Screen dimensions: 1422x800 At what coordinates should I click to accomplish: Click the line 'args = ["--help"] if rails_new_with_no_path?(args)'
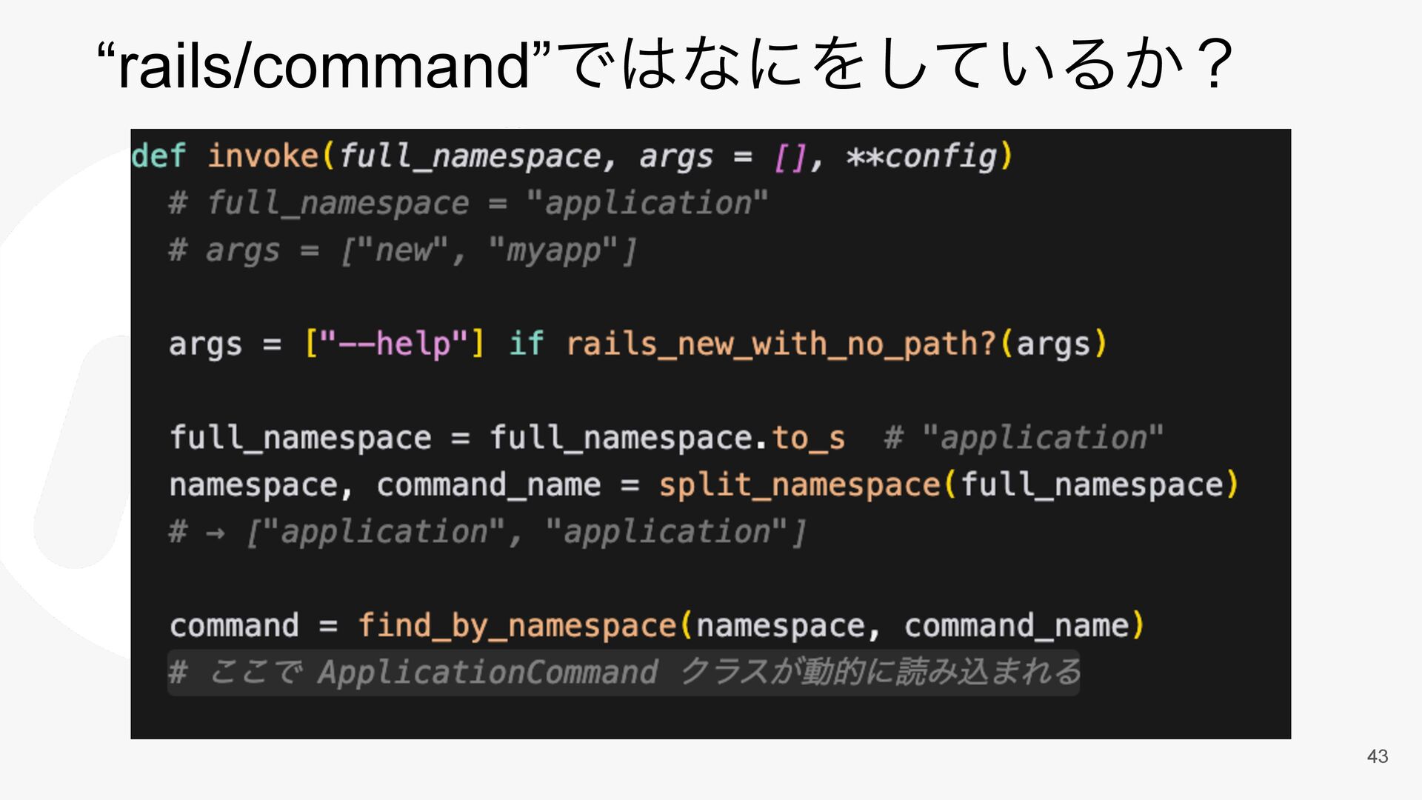tap(638, 345)
